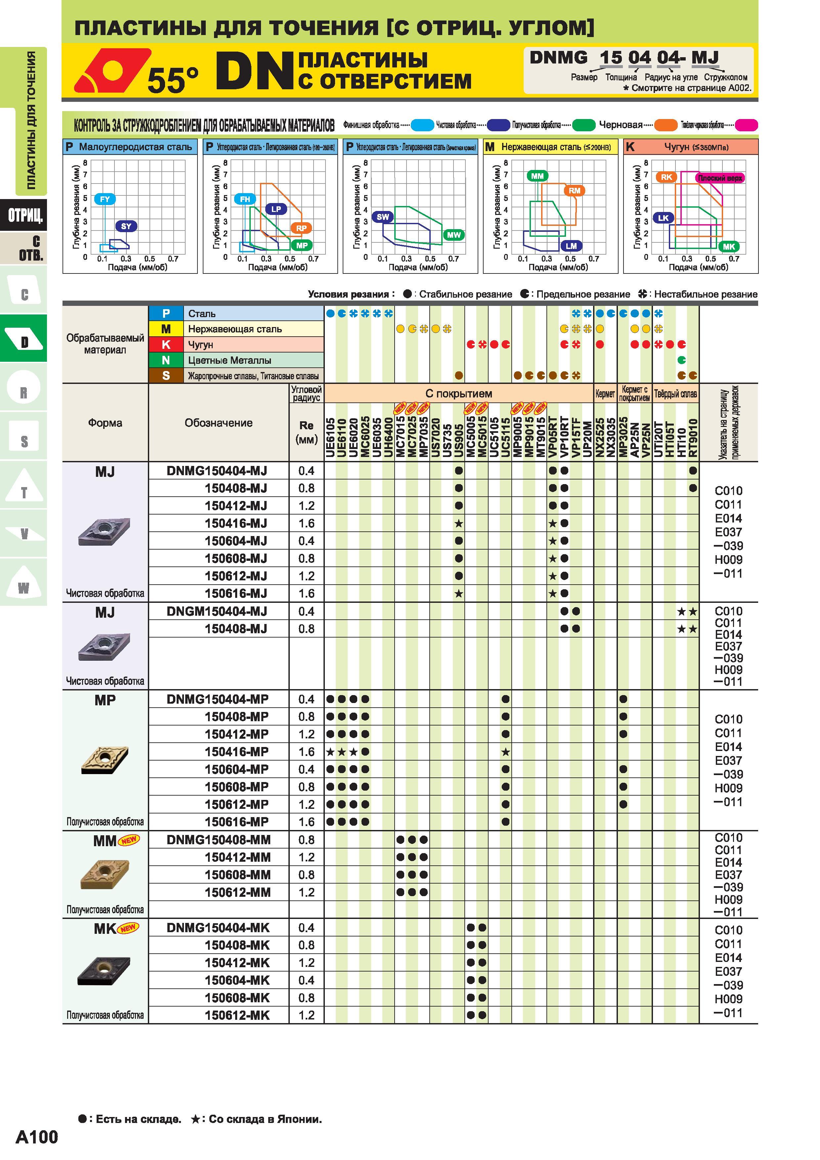Select the W shape side tab icon
Viewport: 820px width, 1160px height.
coord(24,582)
